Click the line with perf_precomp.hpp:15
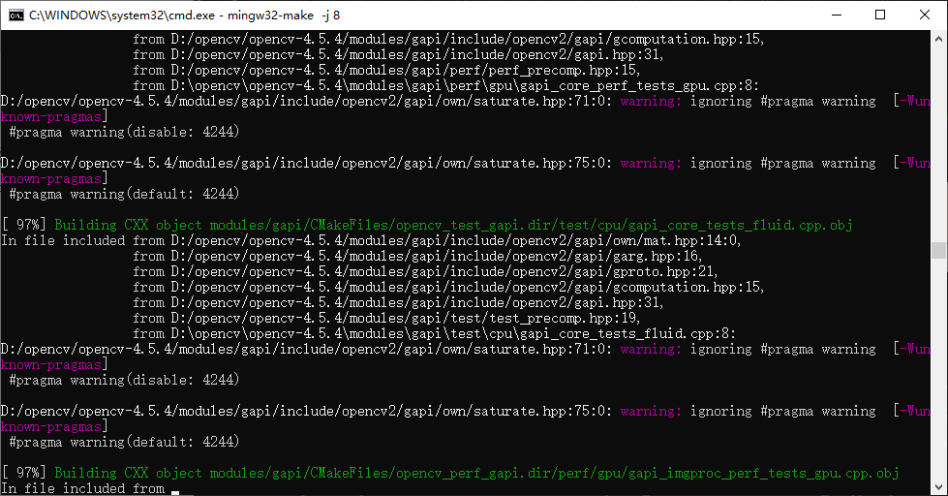Image resolution: width=948 pixels, height=496 pixels. click(386, 70)
